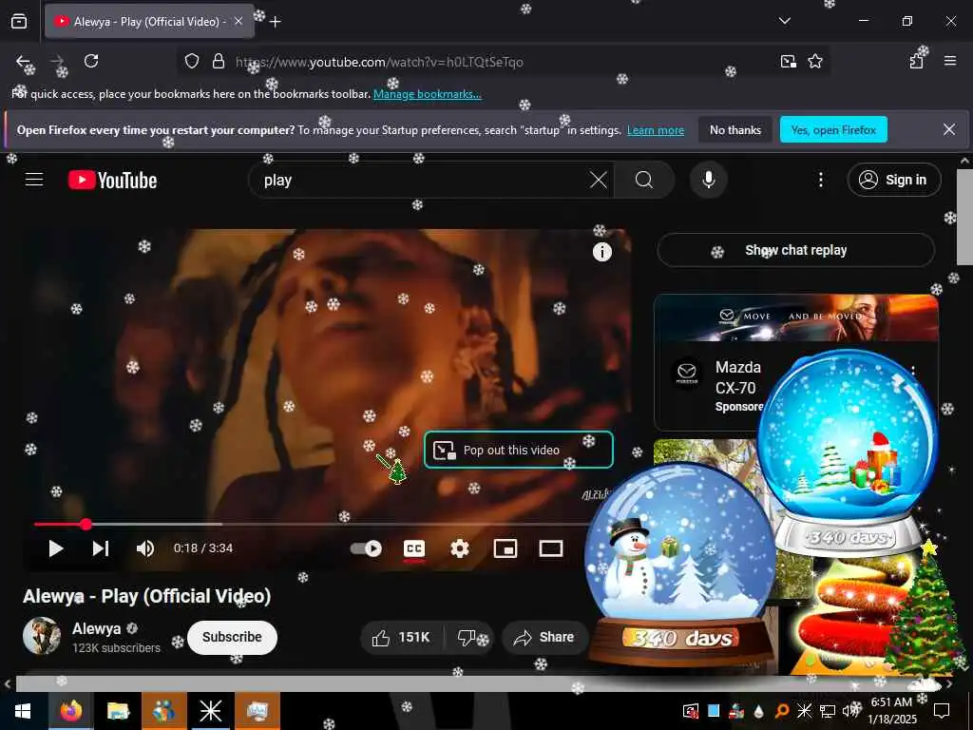Enable the miniplayer

click(x=506, y=548)
